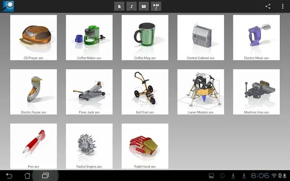Select the combined all-files filter tab
290x181 pixels.
[156, 6]
